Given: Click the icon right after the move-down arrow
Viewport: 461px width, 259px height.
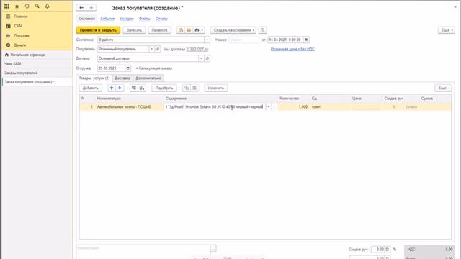Looking at the screenshot, I should point(134,88).
